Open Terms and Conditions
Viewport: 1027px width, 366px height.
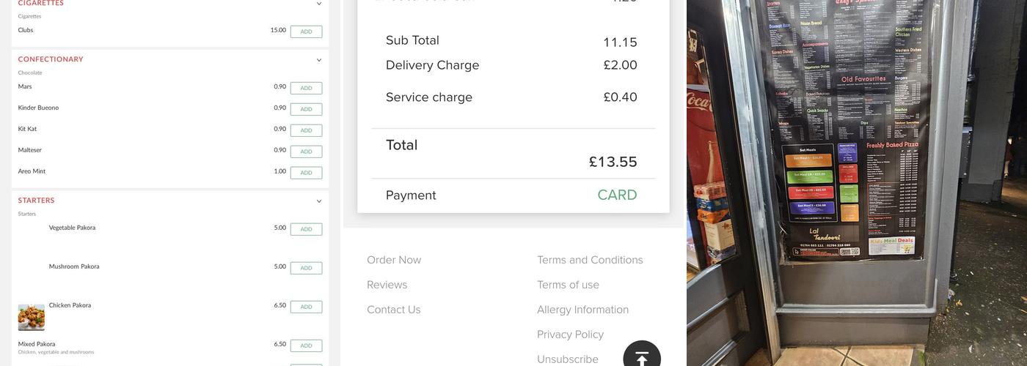tap(590, 260)
